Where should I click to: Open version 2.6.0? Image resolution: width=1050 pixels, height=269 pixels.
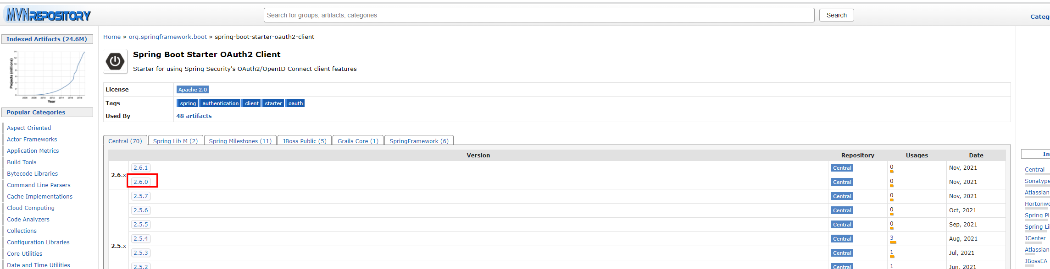[141, 182]
